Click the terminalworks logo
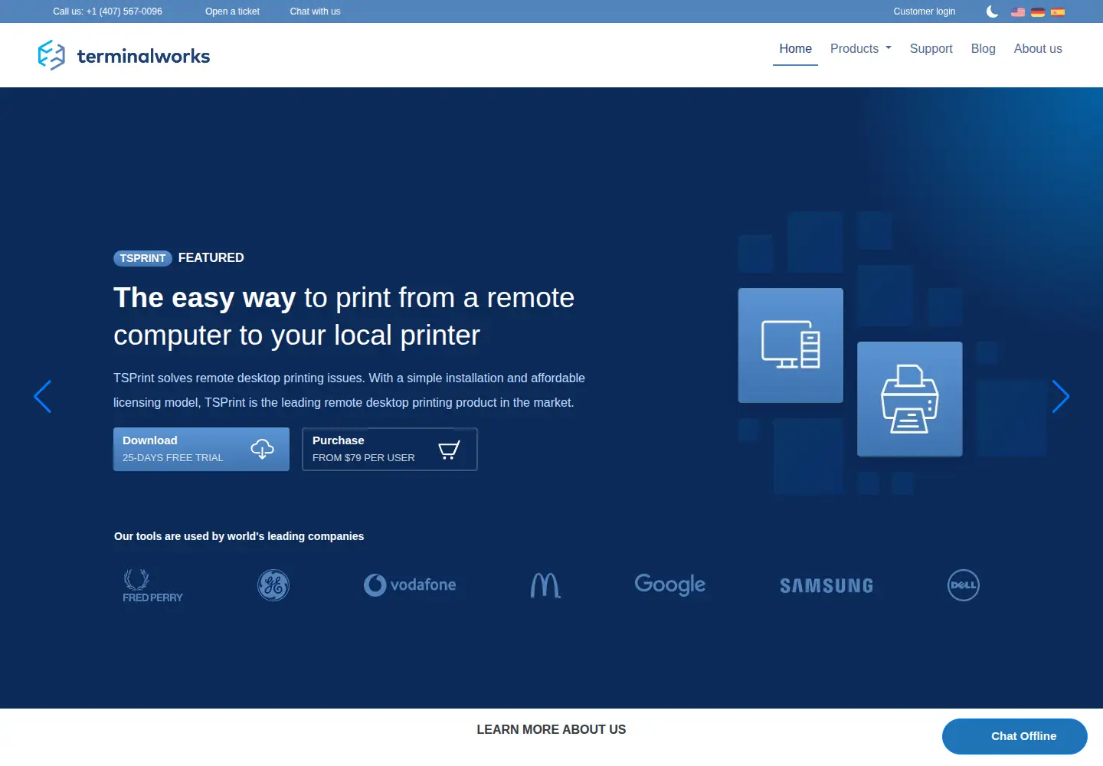1103x766 pixels. click(123, 55)
